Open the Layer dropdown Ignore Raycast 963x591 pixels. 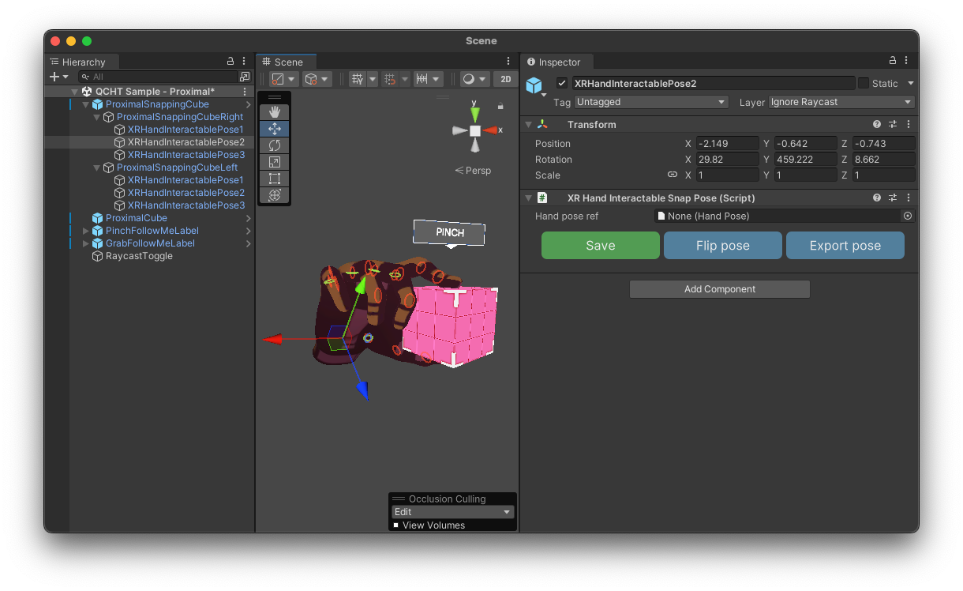point(841,102)
